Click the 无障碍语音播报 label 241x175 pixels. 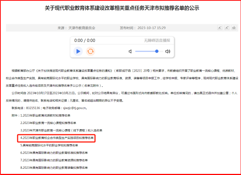157,41
